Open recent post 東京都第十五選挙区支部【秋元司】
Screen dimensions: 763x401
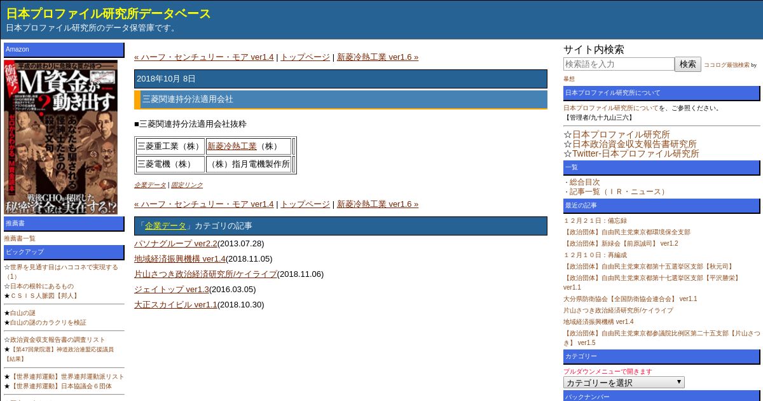tap(649, 266)
